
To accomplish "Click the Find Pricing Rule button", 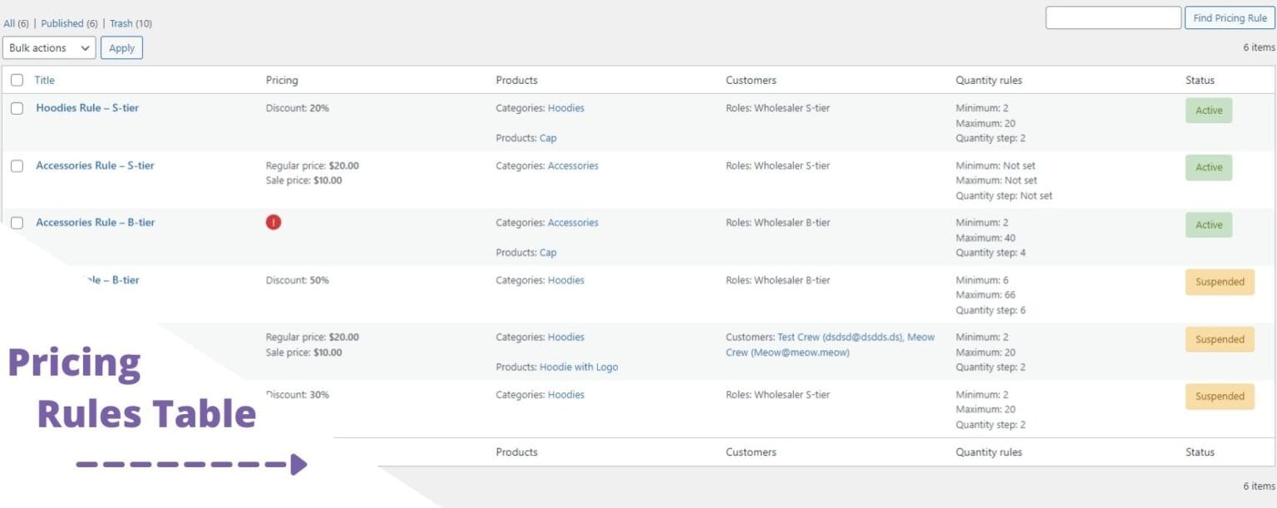I will tap(1229, 17).
